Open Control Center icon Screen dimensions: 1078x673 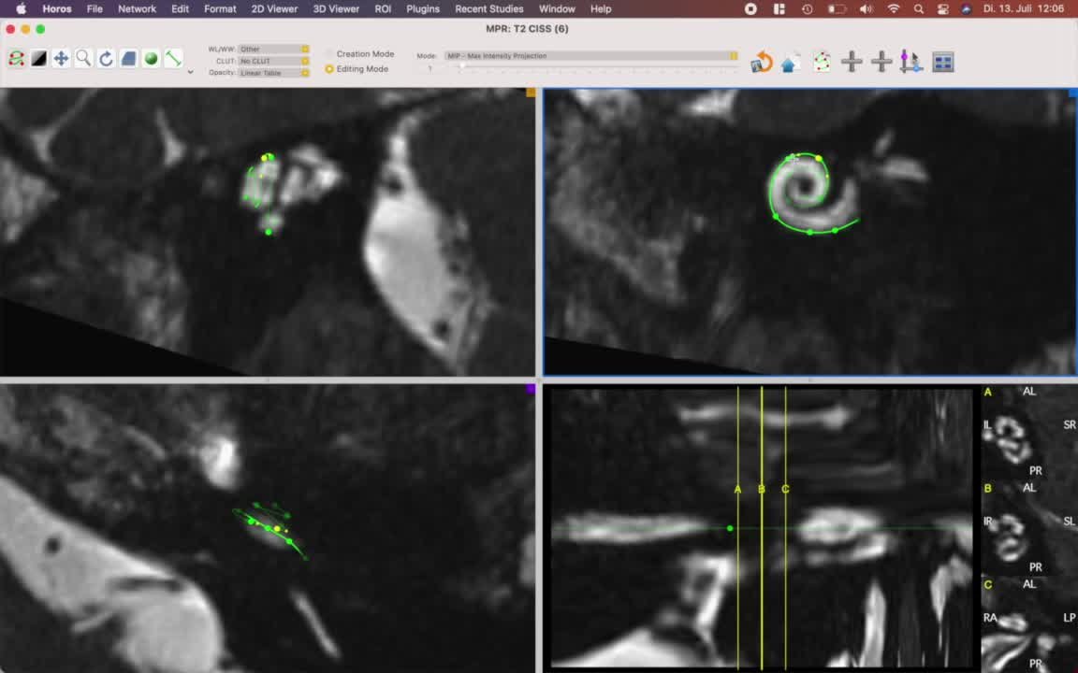[x=942, y=9]
